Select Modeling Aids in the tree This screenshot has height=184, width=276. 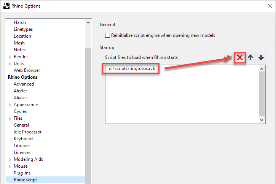pyautogui.click(x=28, y=159)
